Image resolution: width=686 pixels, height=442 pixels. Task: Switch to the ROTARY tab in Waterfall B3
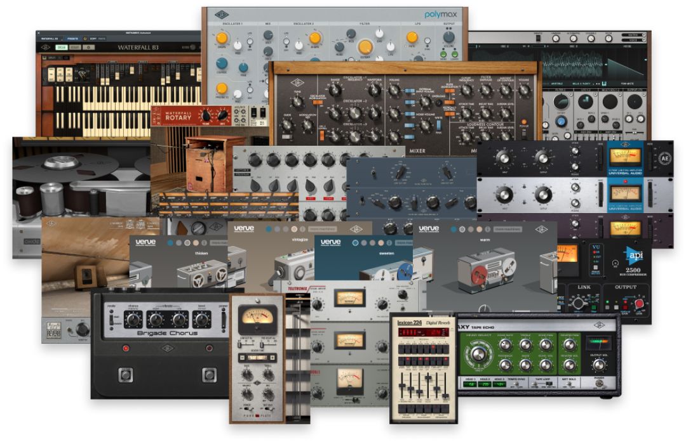tap(75, 47)
